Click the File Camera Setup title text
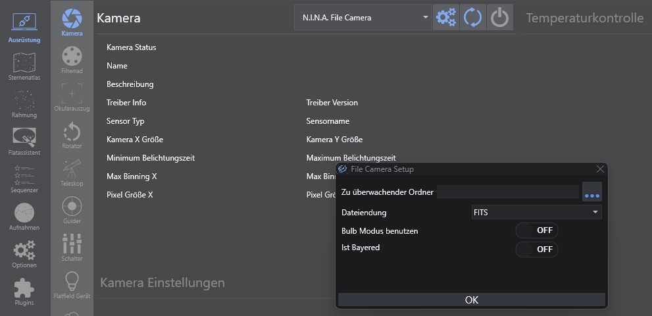652x316 pixels. click(382, 169)
